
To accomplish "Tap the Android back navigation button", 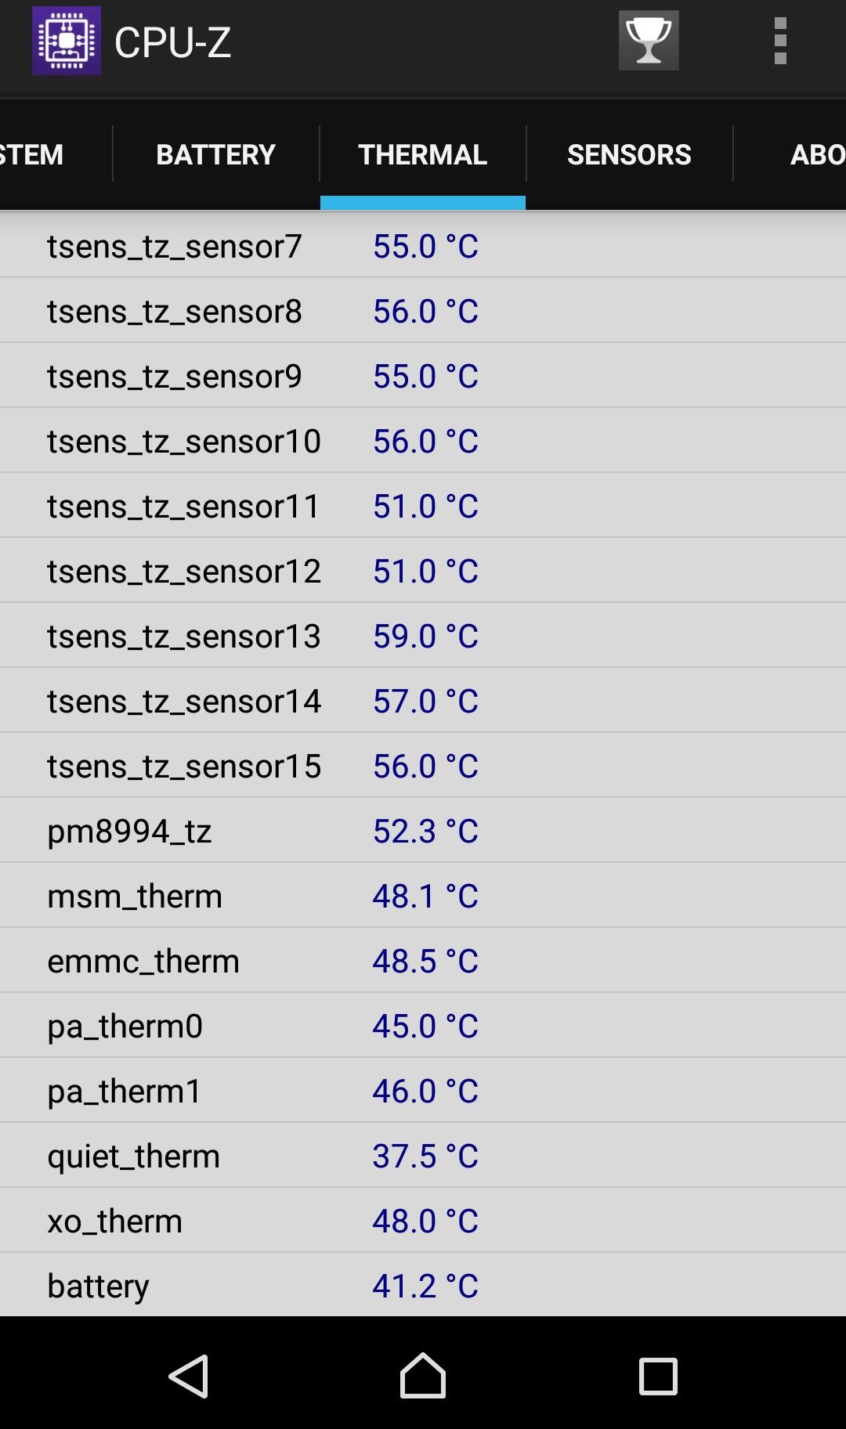I will click(189, 1376).
